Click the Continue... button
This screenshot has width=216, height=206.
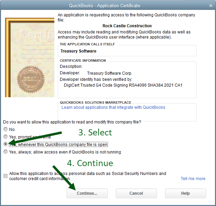coord(87,193)
